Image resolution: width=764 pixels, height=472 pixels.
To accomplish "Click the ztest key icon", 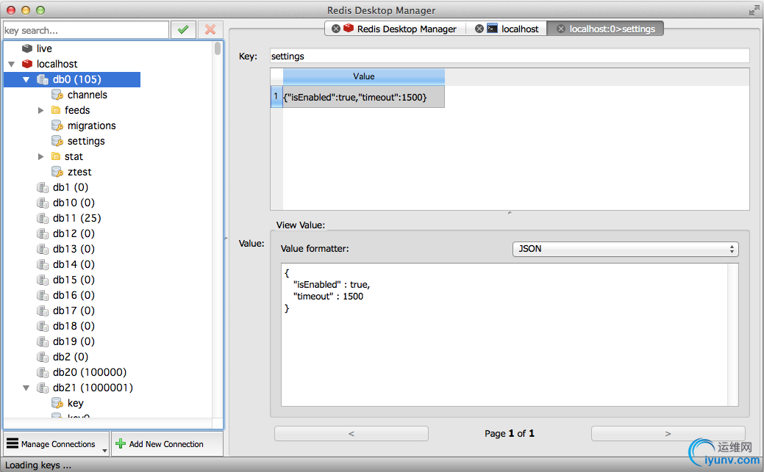I will tap(57, 172).
